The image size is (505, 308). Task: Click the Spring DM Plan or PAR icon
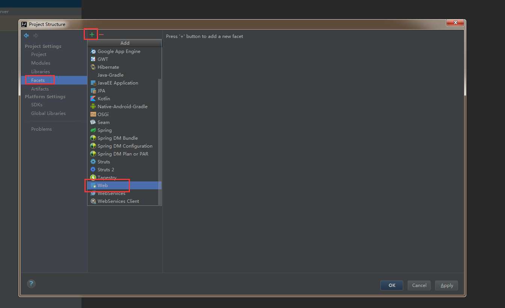[x=93, y=154]
